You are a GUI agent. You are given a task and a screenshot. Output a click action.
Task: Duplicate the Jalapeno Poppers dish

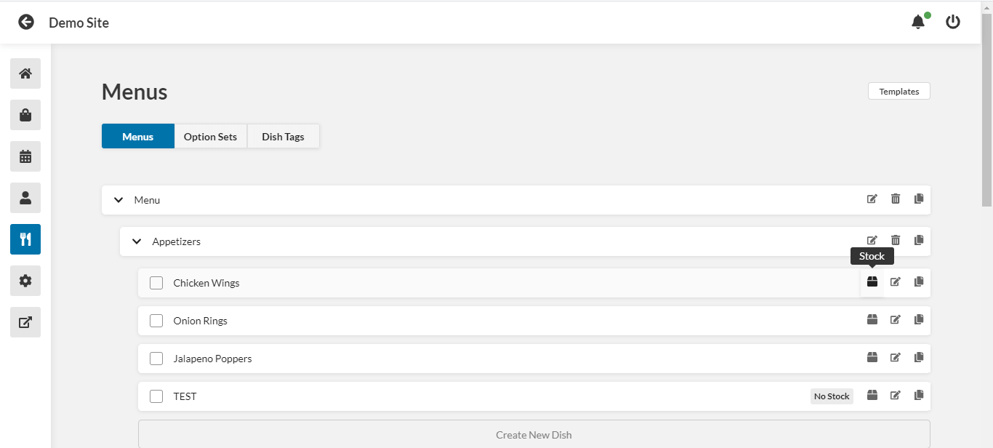coord(919,357)
